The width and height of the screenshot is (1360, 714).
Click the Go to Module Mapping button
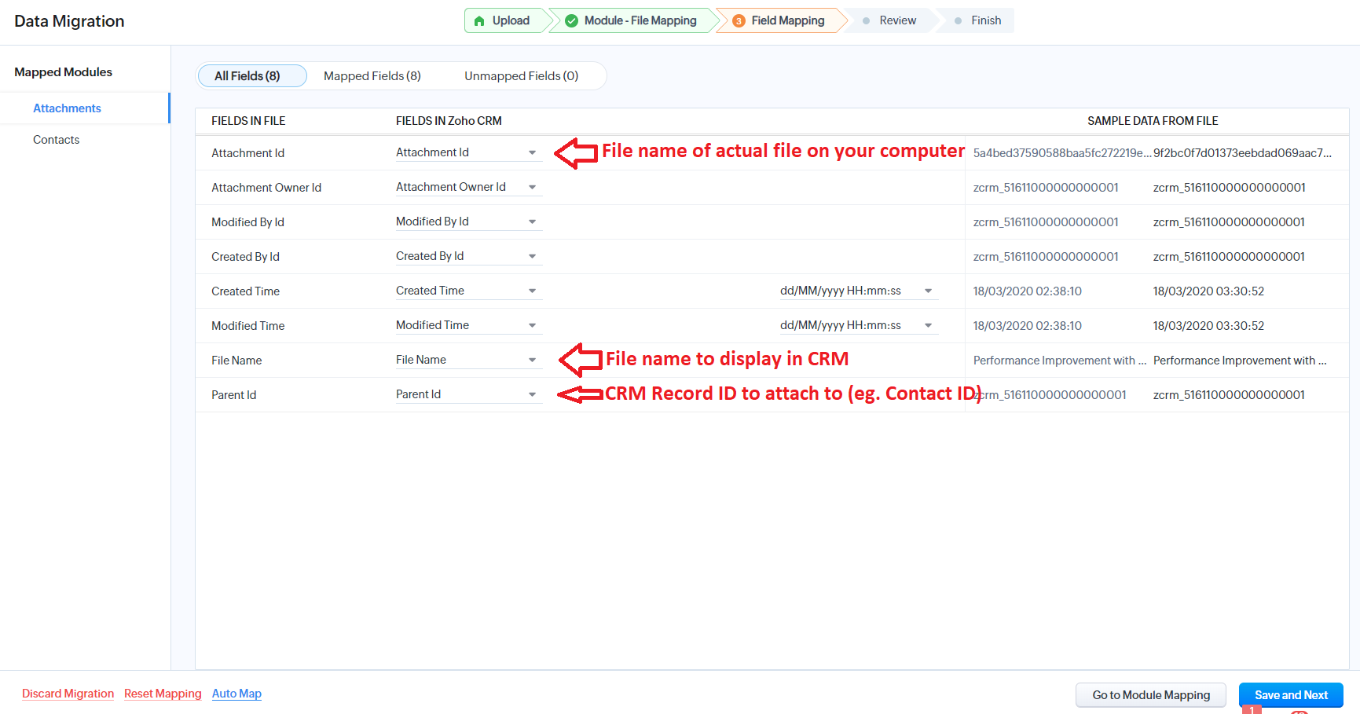point(1150,695)
